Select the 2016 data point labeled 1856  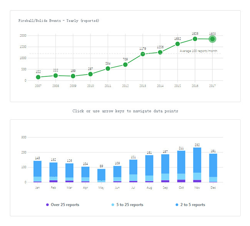click(x=195, y=39)
